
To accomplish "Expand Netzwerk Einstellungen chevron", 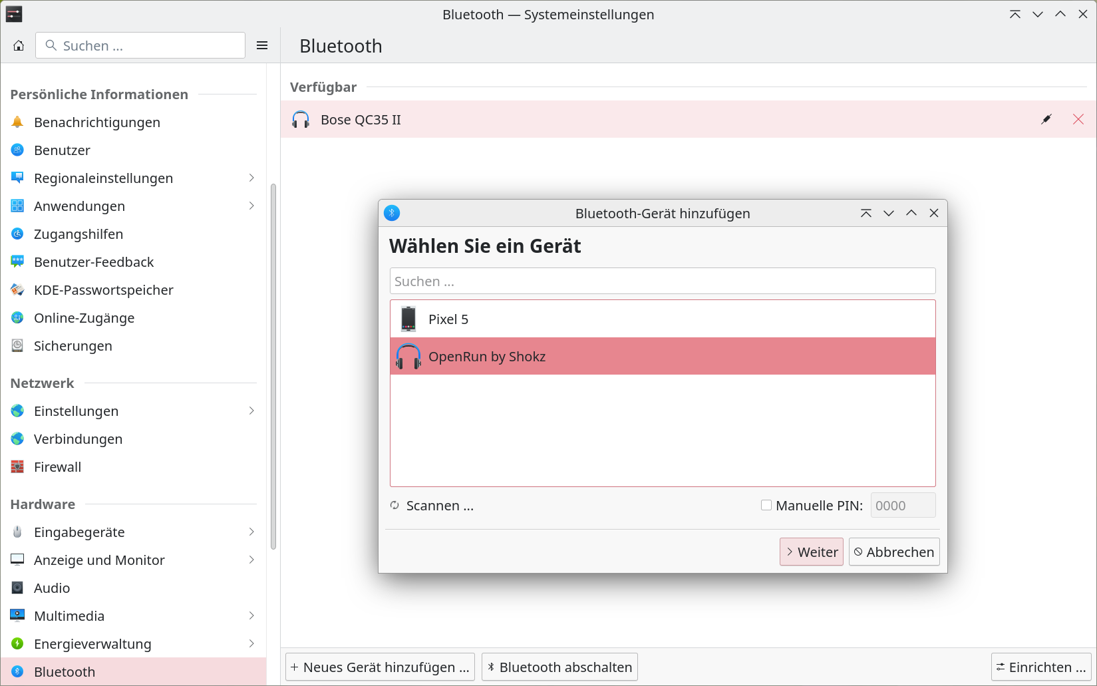I will 251,411.
